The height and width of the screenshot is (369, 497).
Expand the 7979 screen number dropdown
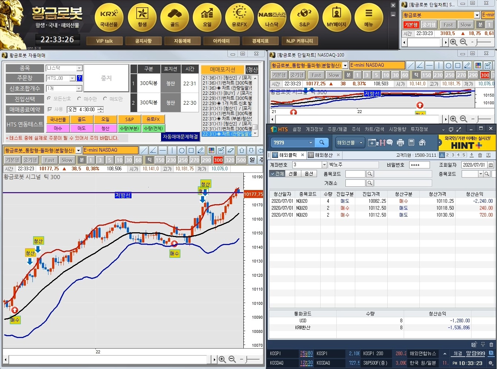[x=310, y=143]
